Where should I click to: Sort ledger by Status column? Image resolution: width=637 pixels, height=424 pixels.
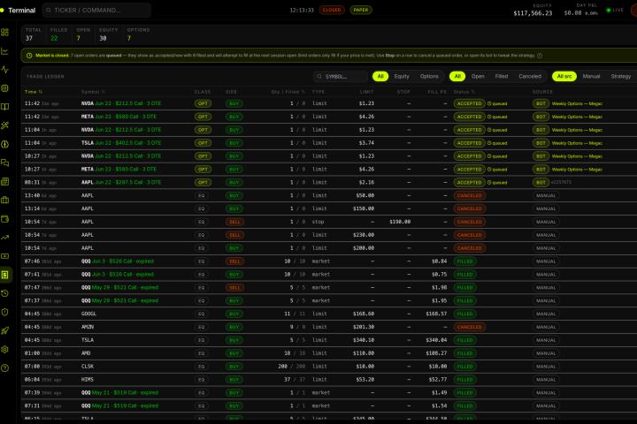464,92
